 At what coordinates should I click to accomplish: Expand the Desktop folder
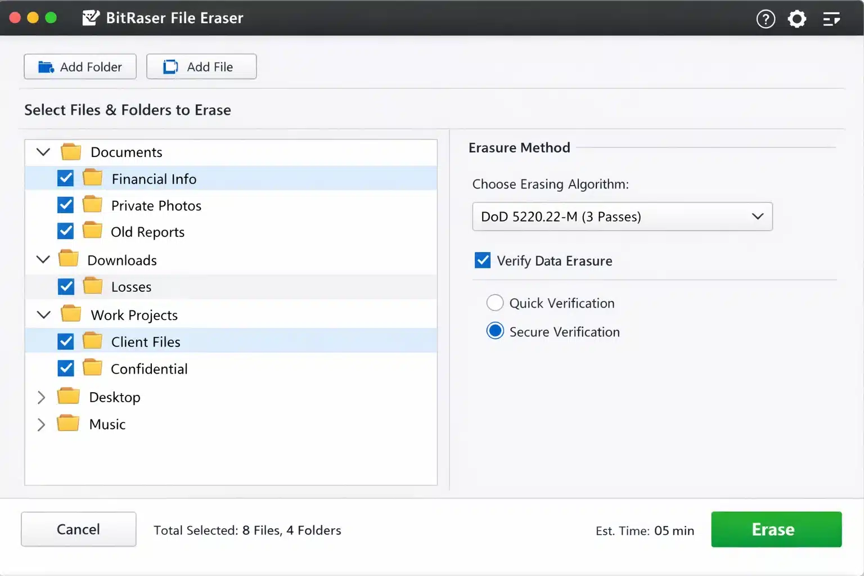[41, 397]
